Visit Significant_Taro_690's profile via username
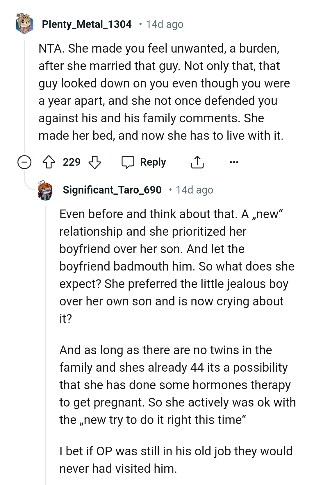The height and width of the screenshot is (485, 314). coord(112,190)
